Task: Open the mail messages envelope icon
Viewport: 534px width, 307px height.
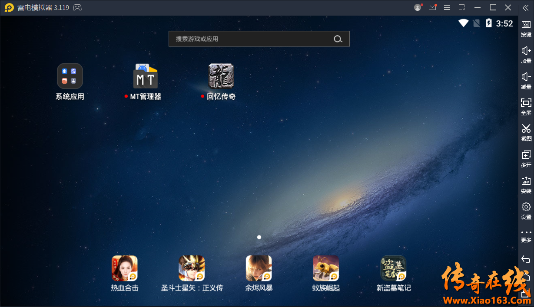Action: tap(432, 7)
